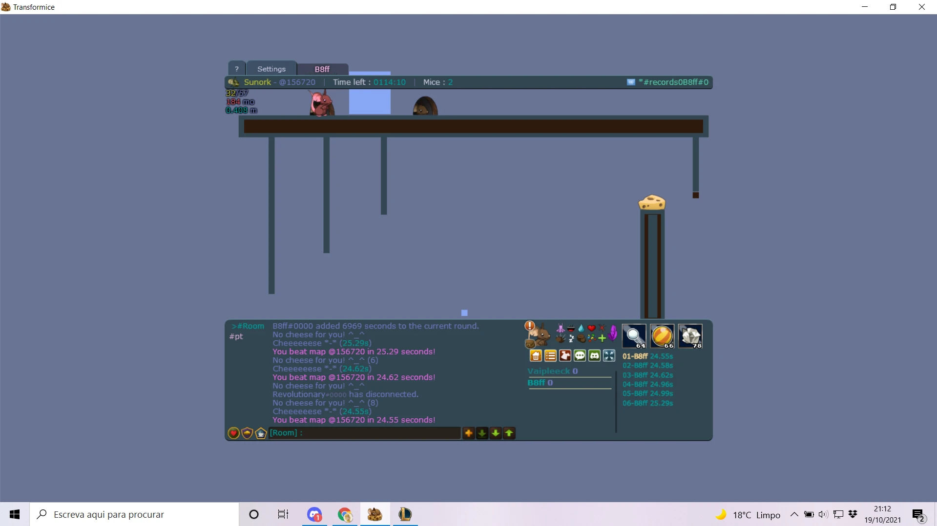This screenshot has width=937, height=526.
Task: Select the #pt chat channel
Action: 236,336
